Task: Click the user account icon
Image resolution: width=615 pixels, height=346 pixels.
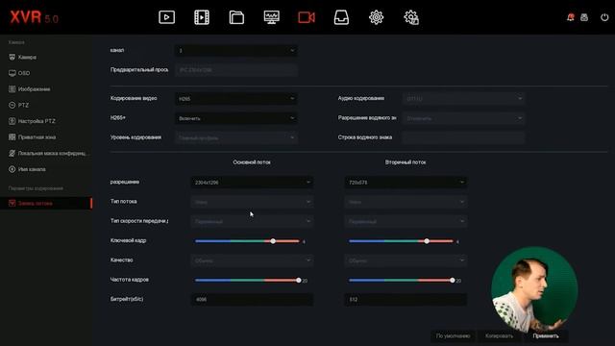Action: [584, 17]
